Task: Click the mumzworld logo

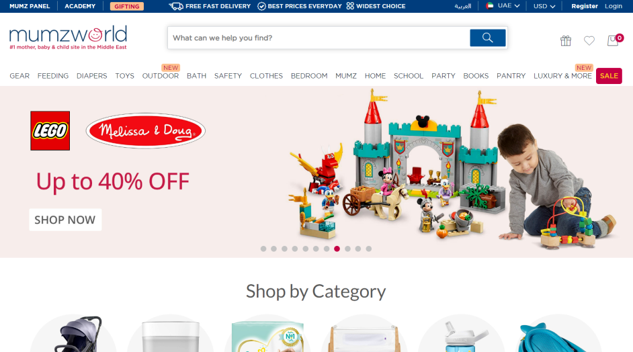Action: (69, 38)
